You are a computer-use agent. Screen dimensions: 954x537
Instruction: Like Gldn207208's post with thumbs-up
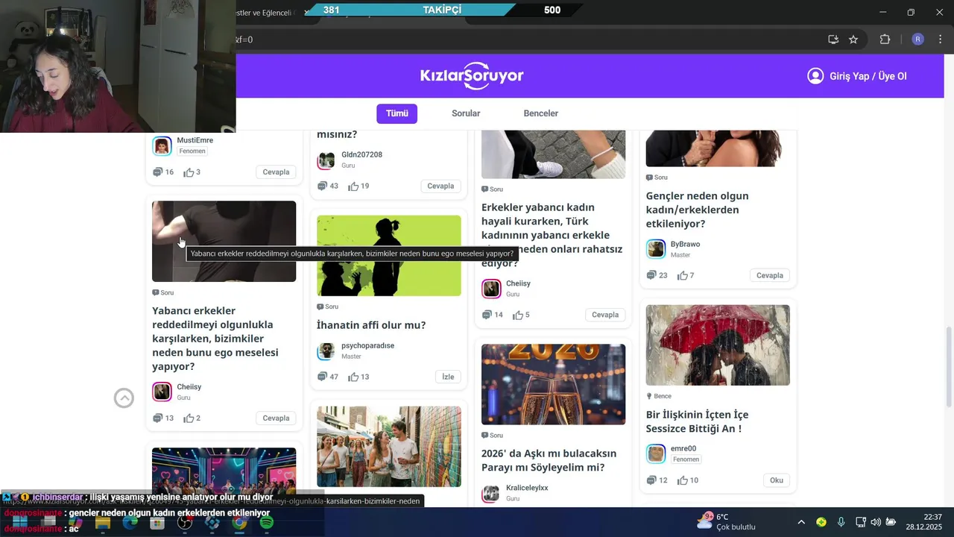(x=353, y=186)
